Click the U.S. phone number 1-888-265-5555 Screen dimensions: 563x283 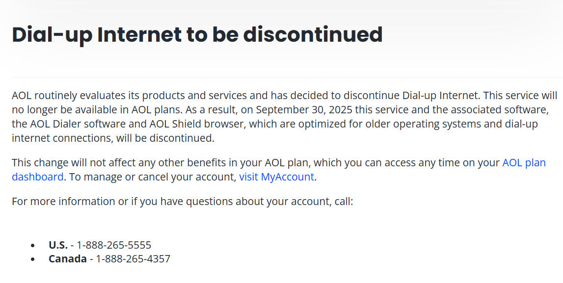[x=114, y=245]
